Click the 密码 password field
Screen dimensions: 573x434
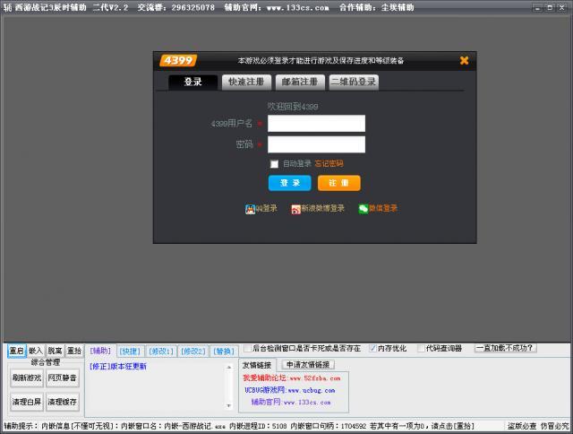coord(316,144)
